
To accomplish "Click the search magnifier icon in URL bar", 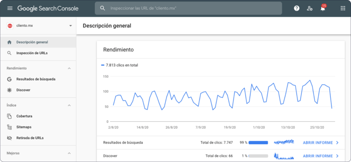I will click(x=103, y=8).
